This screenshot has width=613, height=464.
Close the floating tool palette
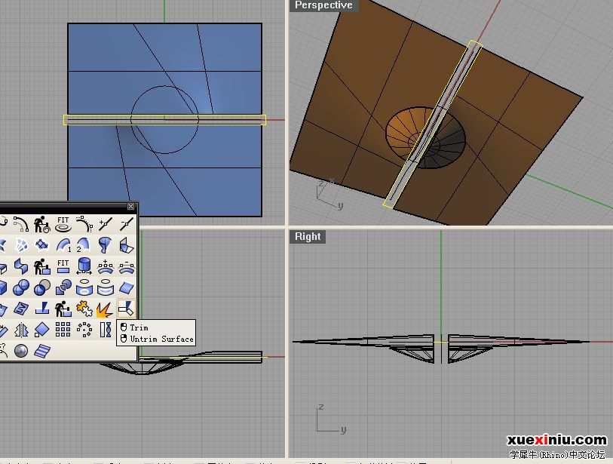[131, 206]
